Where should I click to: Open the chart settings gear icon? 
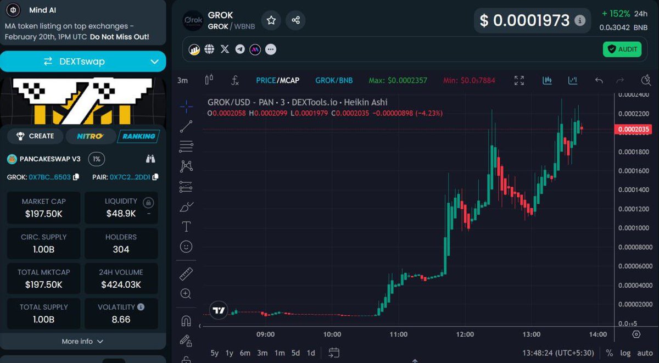pyautogui.click(x=636, y=334)
